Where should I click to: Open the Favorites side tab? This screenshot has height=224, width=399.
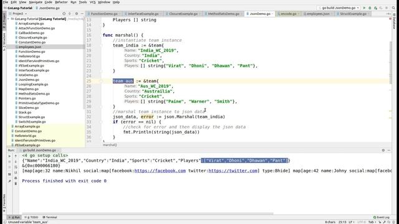(x=4, y=203)
